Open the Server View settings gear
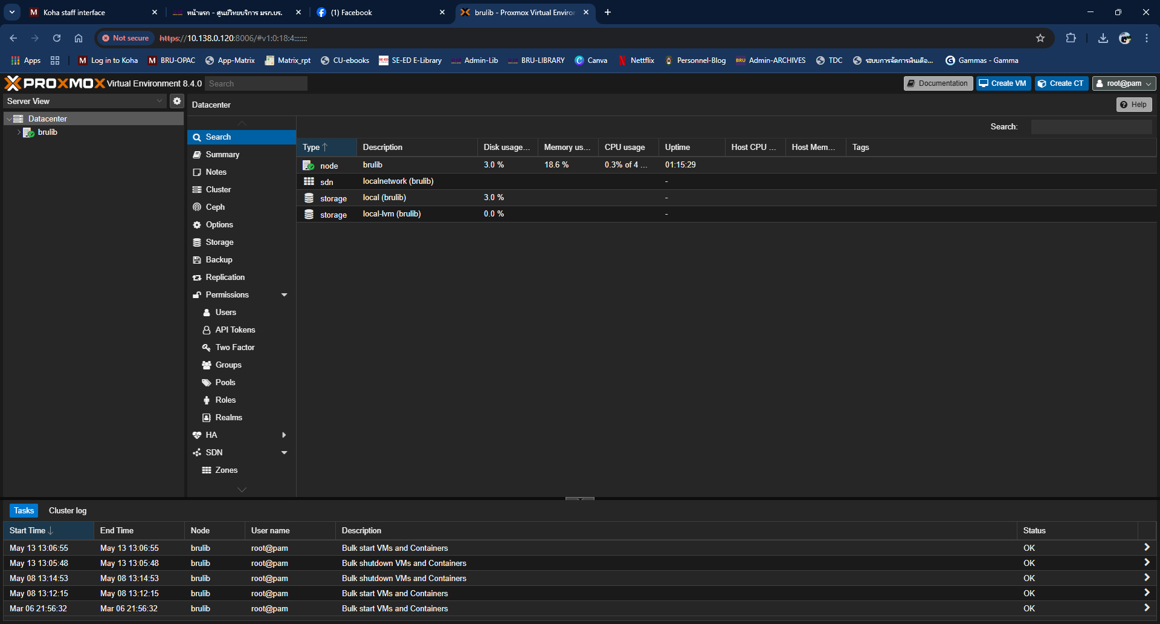Viewport: 1160px width, 624px height. pos(176,101)
